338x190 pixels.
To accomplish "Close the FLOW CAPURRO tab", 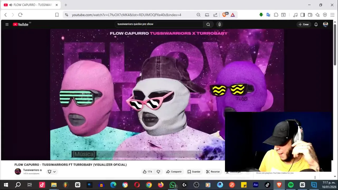I will (57, 5).
